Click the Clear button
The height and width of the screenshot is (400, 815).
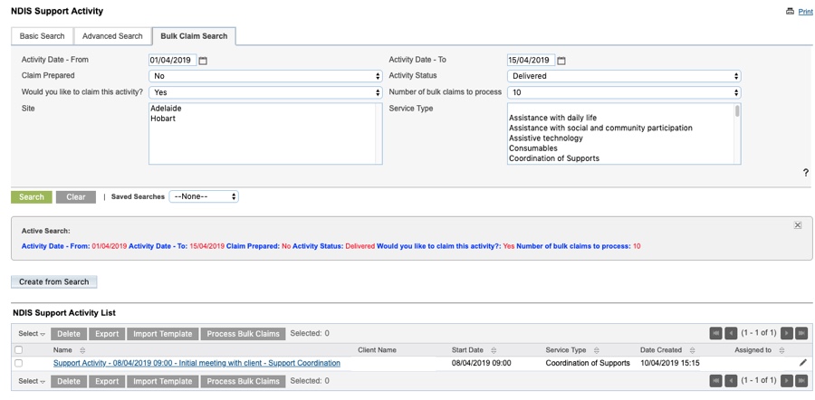coord(76,197)
